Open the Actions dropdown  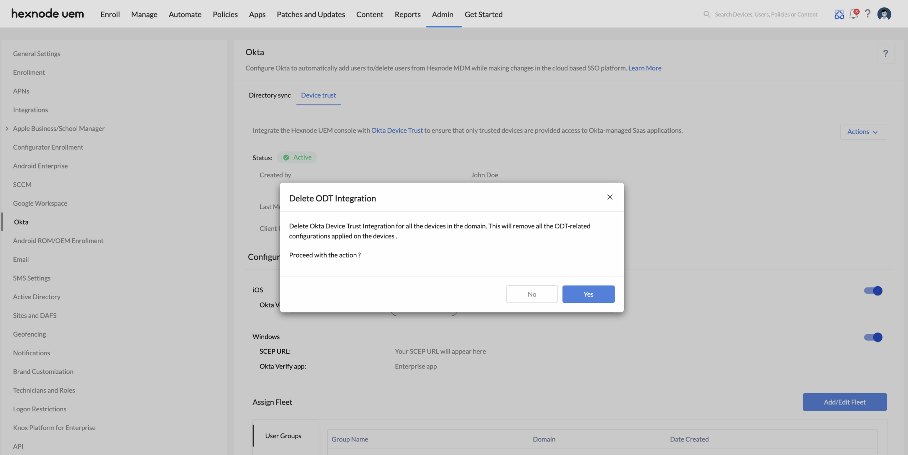click(x=863, y=132)
